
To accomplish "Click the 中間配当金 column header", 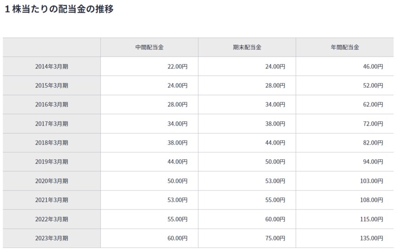I will (x=150, y=47).
